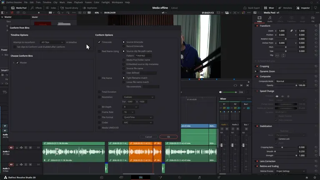
Task: Open the Bit Depth dropdown
Action: click(x=130, y=107)
